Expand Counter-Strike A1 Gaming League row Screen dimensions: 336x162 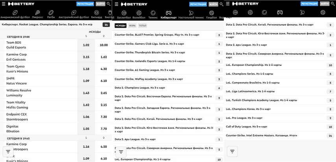(x=168, y=70)
